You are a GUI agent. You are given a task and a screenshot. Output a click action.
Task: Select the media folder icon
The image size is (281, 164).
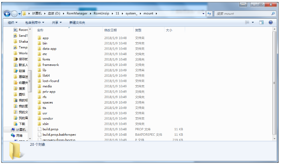pyautogui.click(x=39, y=86)
